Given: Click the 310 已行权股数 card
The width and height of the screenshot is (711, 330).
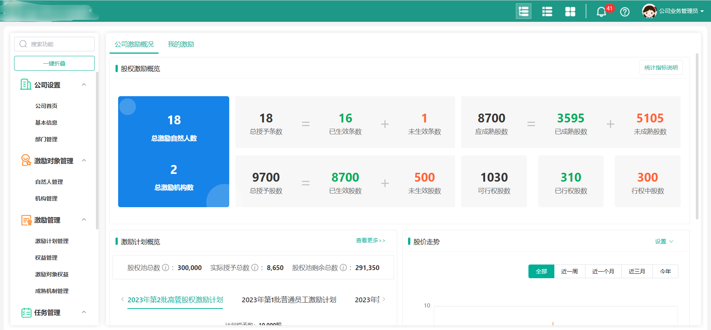Looking at the screenshot, I should (571, 181).
